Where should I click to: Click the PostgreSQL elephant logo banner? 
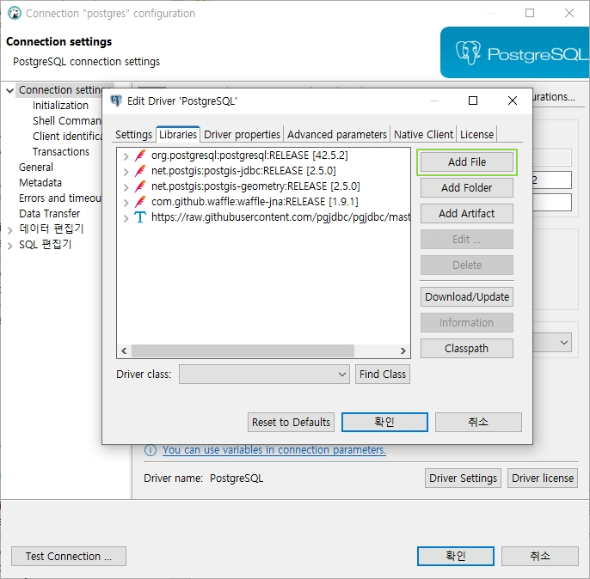[x=514, y=52]
